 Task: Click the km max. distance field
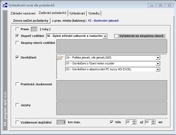[61, 122]
